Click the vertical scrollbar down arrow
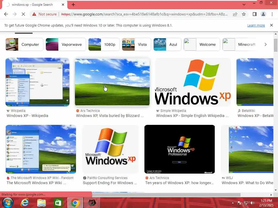 pos(276,190)
